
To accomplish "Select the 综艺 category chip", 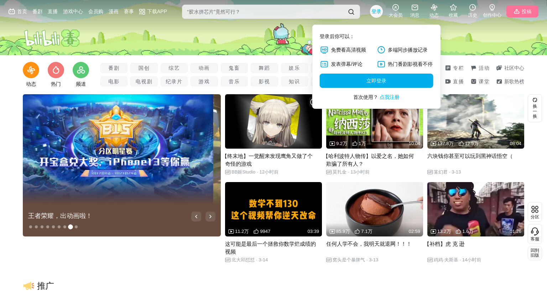I will pos(174,68).
